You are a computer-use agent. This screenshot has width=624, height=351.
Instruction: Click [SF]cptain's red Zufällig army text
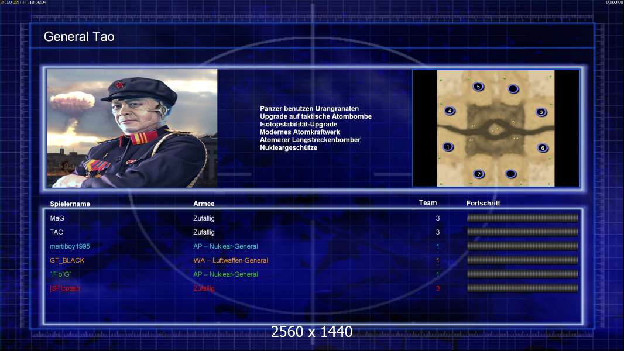point(204,288)
